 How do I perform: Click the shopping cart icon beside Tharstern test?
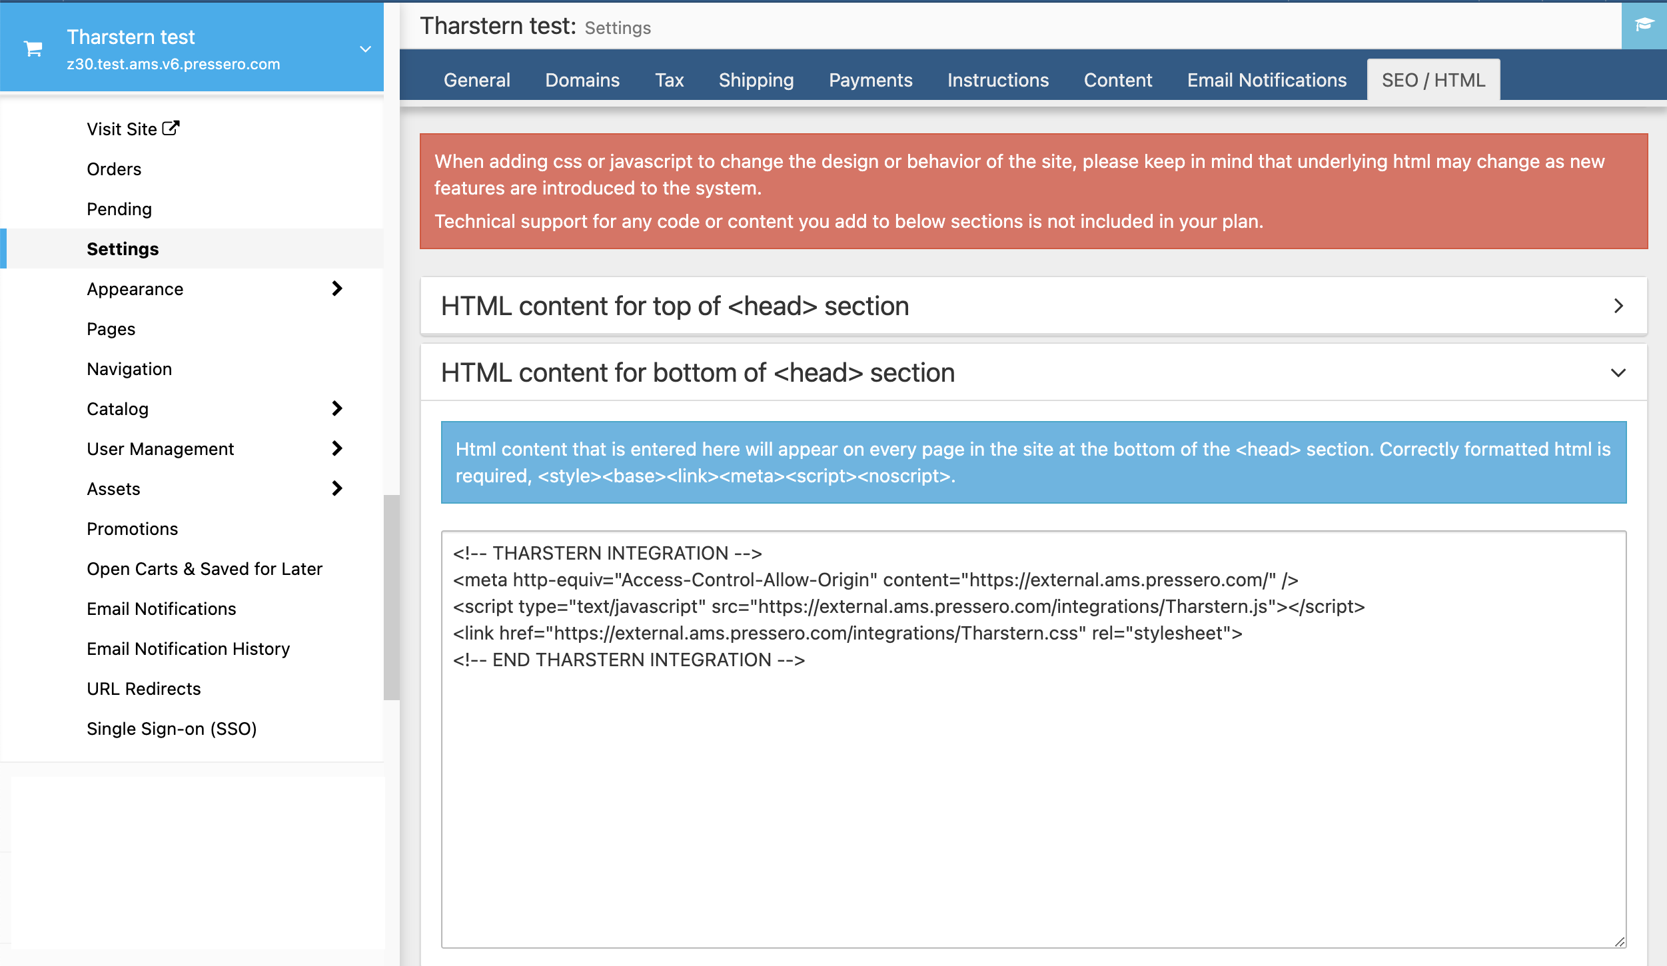(x=33, y=49)
